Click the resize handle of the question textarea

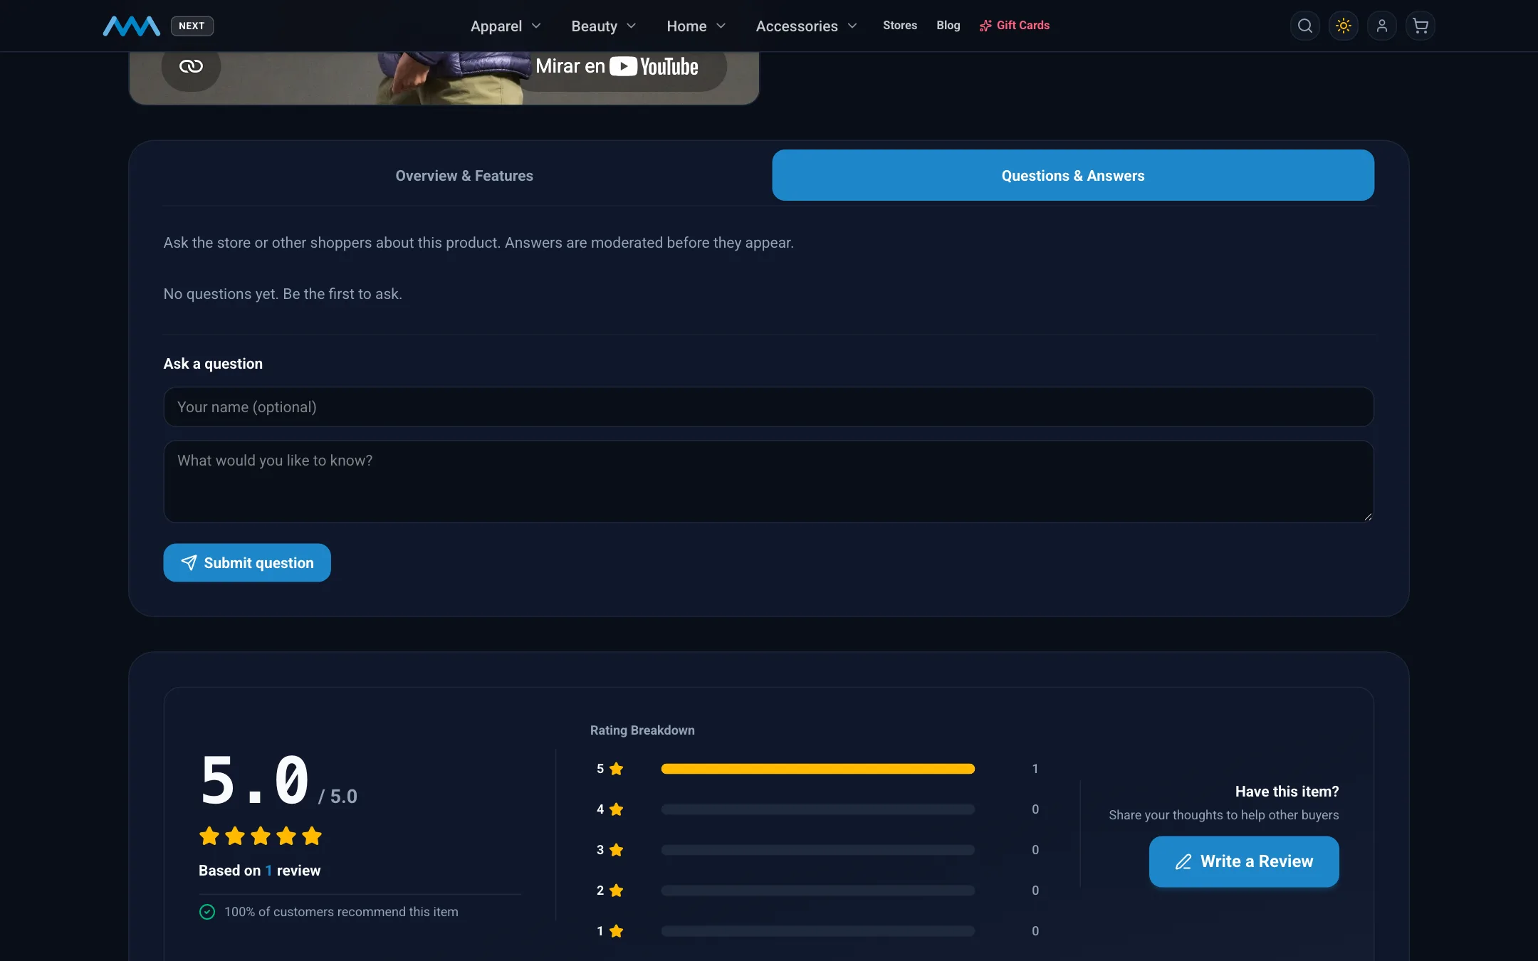1368,517
